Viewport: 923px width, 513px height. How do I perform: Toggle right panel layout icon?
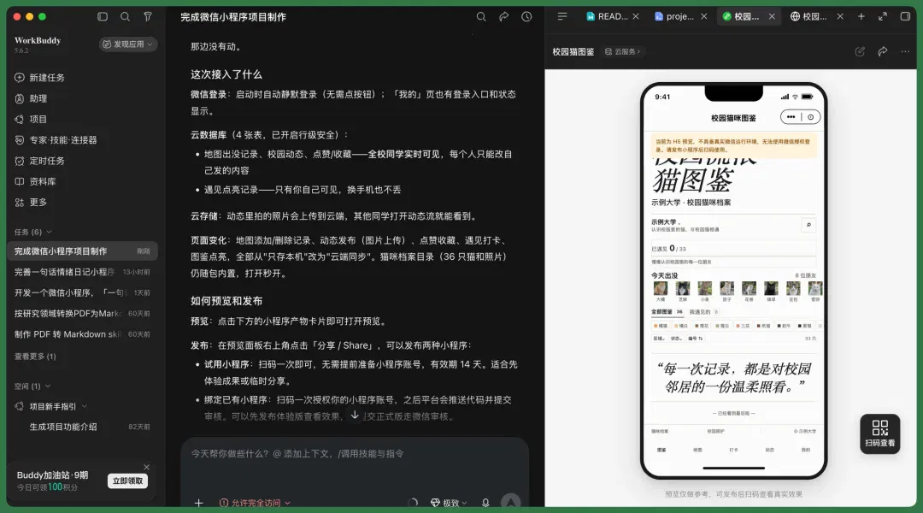point(905,16)
